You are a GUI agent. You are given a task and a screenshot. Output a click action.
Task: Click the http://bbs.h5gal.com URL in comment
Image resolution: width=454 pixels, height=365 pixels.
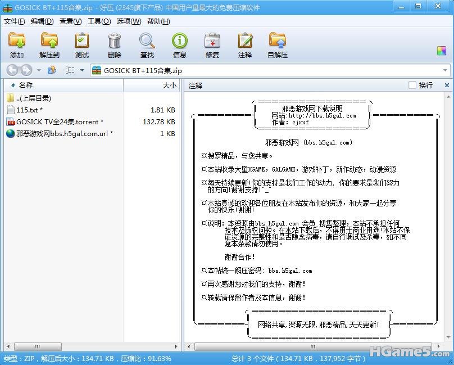[322, 116]
